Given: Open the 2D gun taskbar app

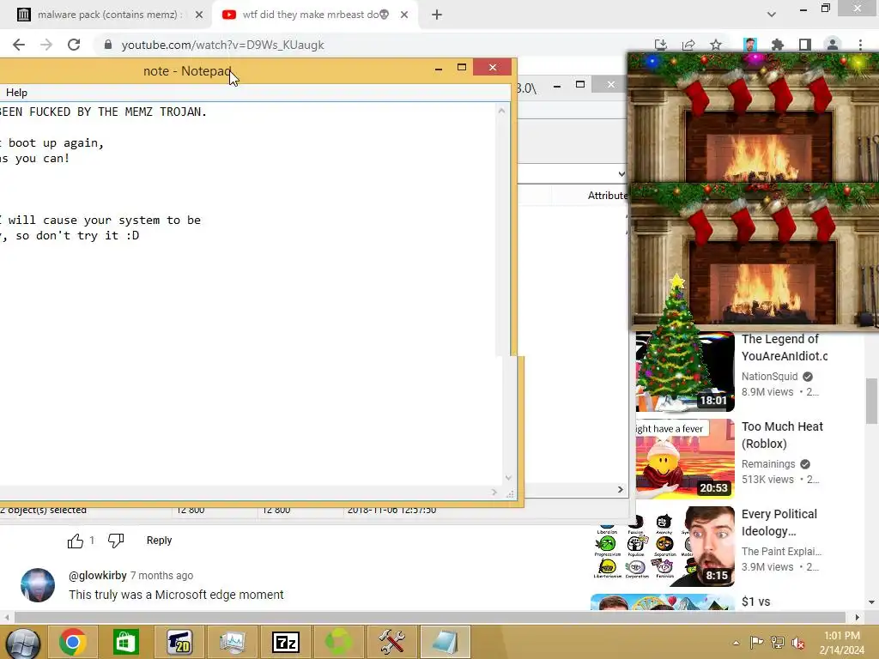Looking at the screenshot, I should point(179,642).
